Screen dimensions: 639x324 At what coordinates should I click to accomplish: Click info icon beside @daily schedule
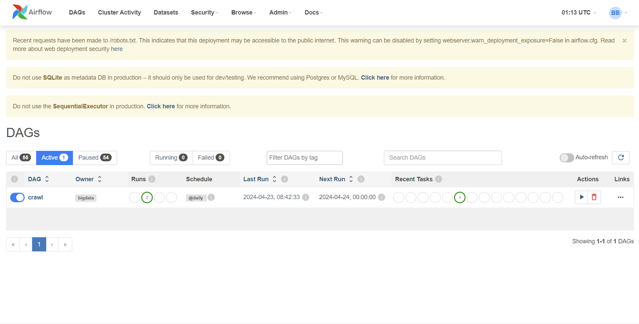[211, 197]
